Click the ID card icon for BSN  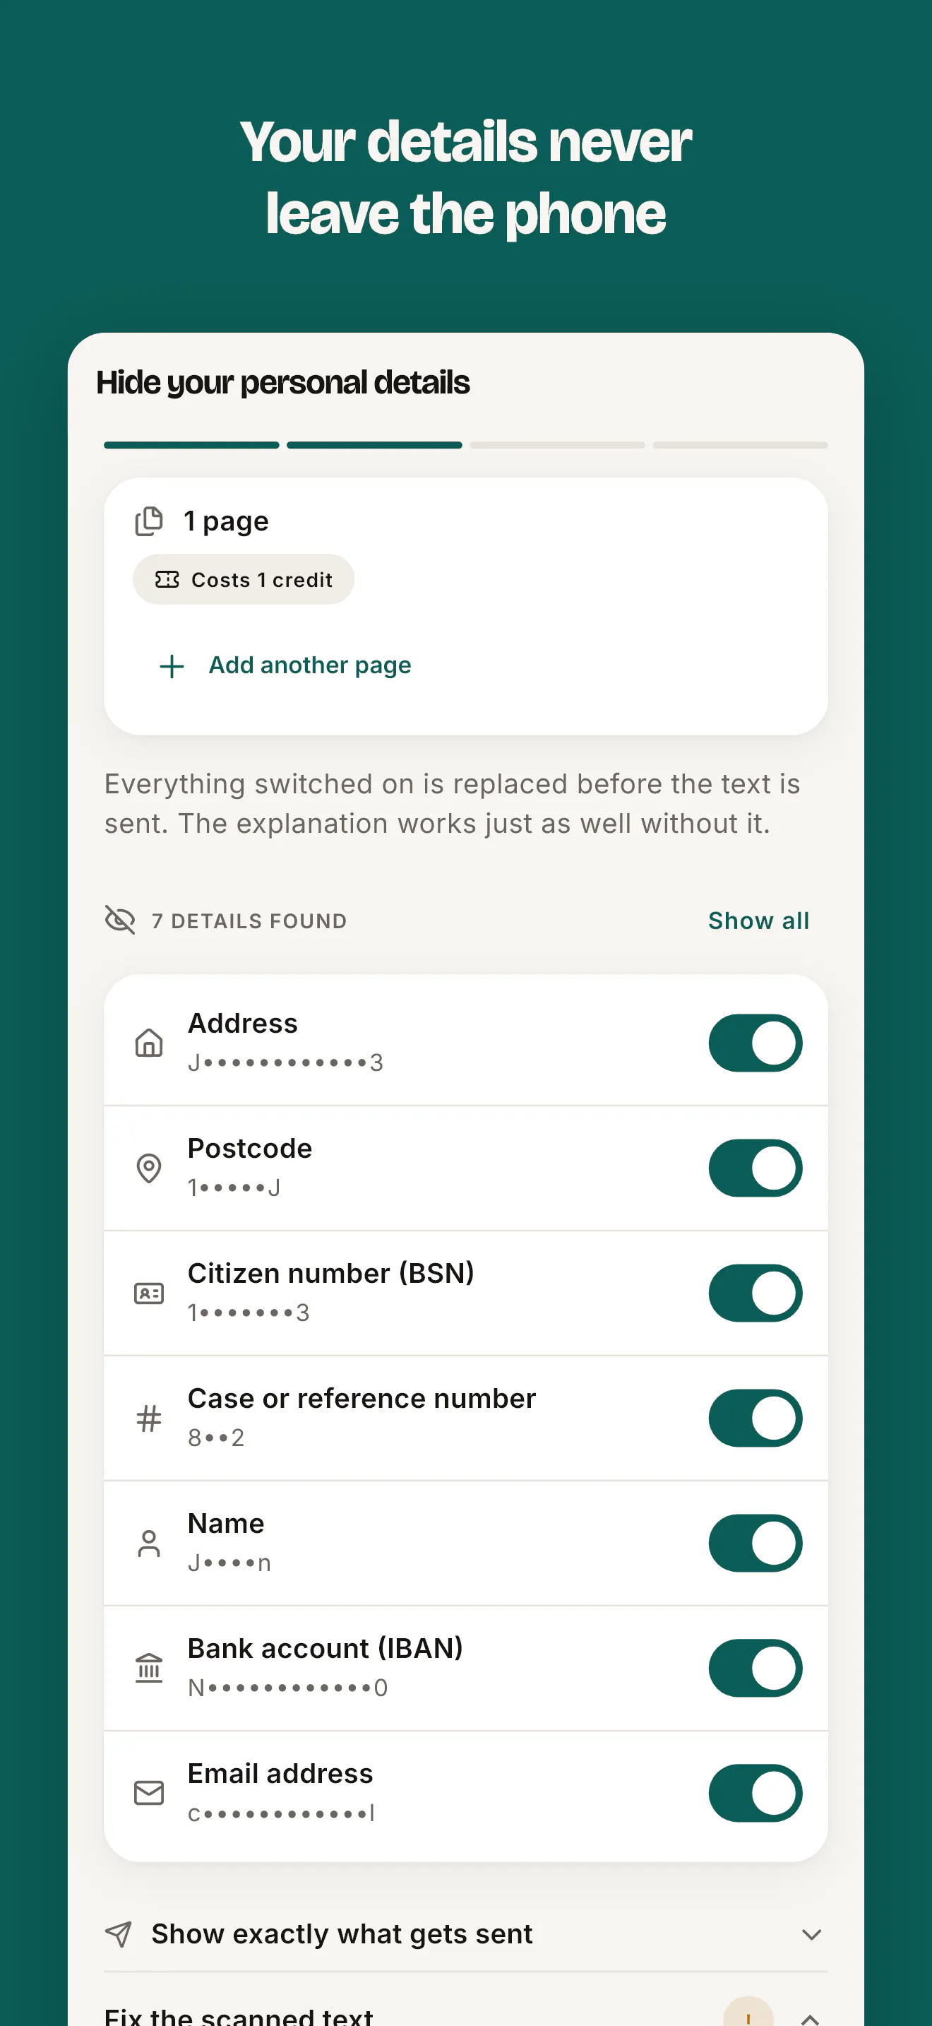(148, 1293)
